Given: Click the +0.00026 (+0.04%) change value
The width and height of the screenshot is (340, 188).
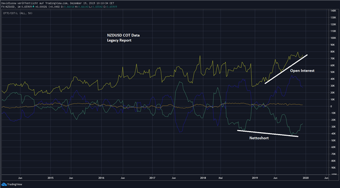Looking at the screenshot, I should (47, 7).
